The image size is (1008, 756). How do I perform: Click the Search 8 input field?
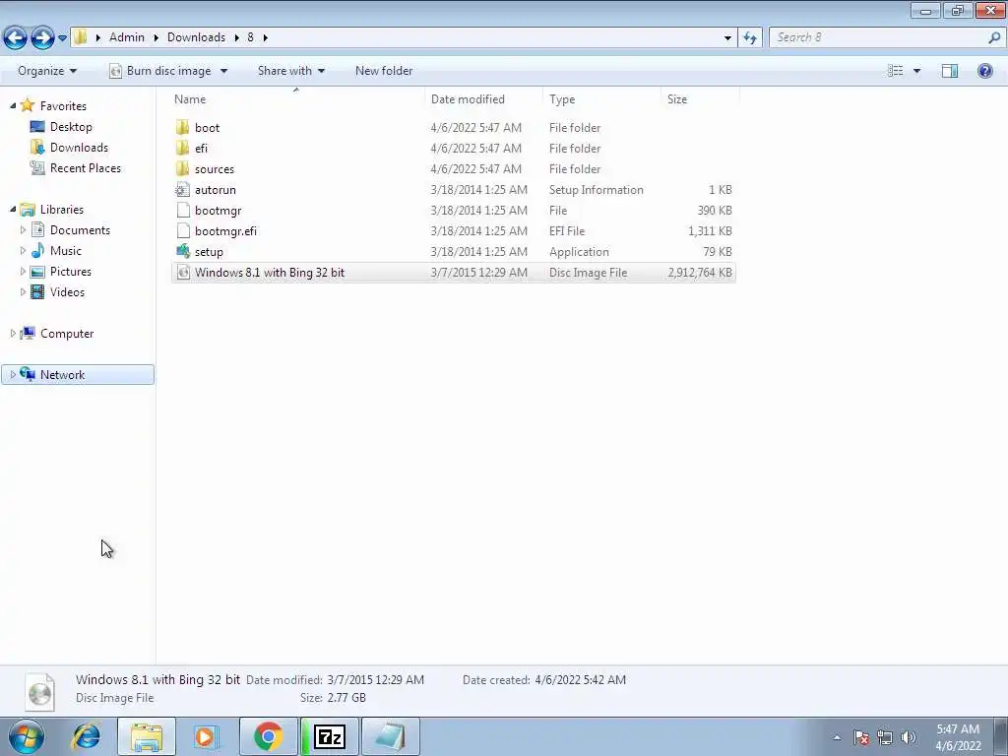click(877, 37)
